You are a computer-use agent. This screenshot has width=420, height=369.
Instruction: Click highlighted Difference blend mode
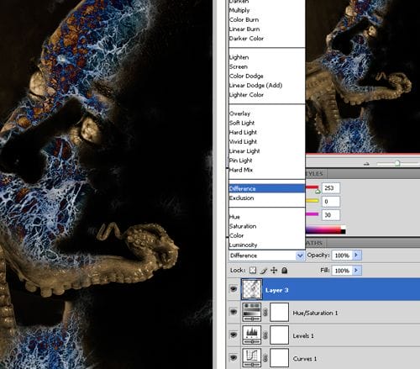pyautogui.click(x=267, y=188)
